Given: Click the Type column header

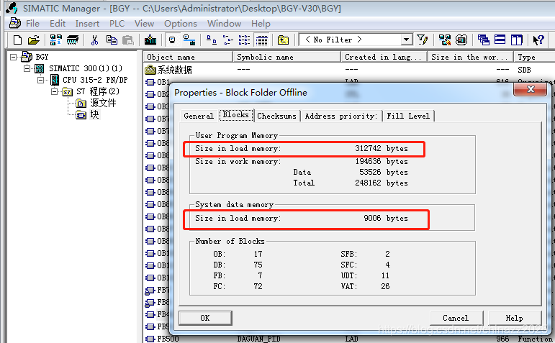Looking at the screenshot, I should [x=534, y=57].
